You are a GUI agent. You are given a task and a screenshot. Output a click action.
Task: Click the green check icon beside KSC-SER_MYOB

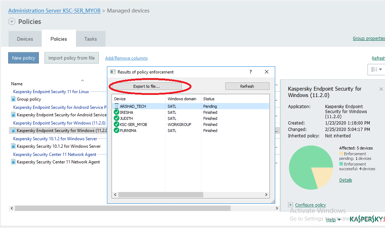116,125
